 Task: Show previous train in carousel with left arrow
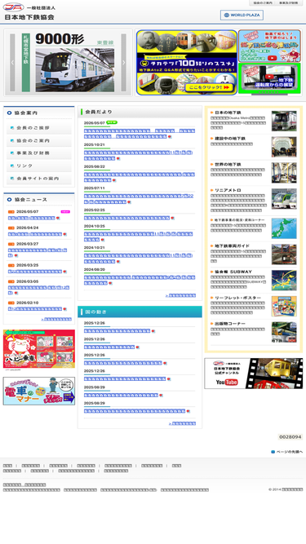coord(12,63)
